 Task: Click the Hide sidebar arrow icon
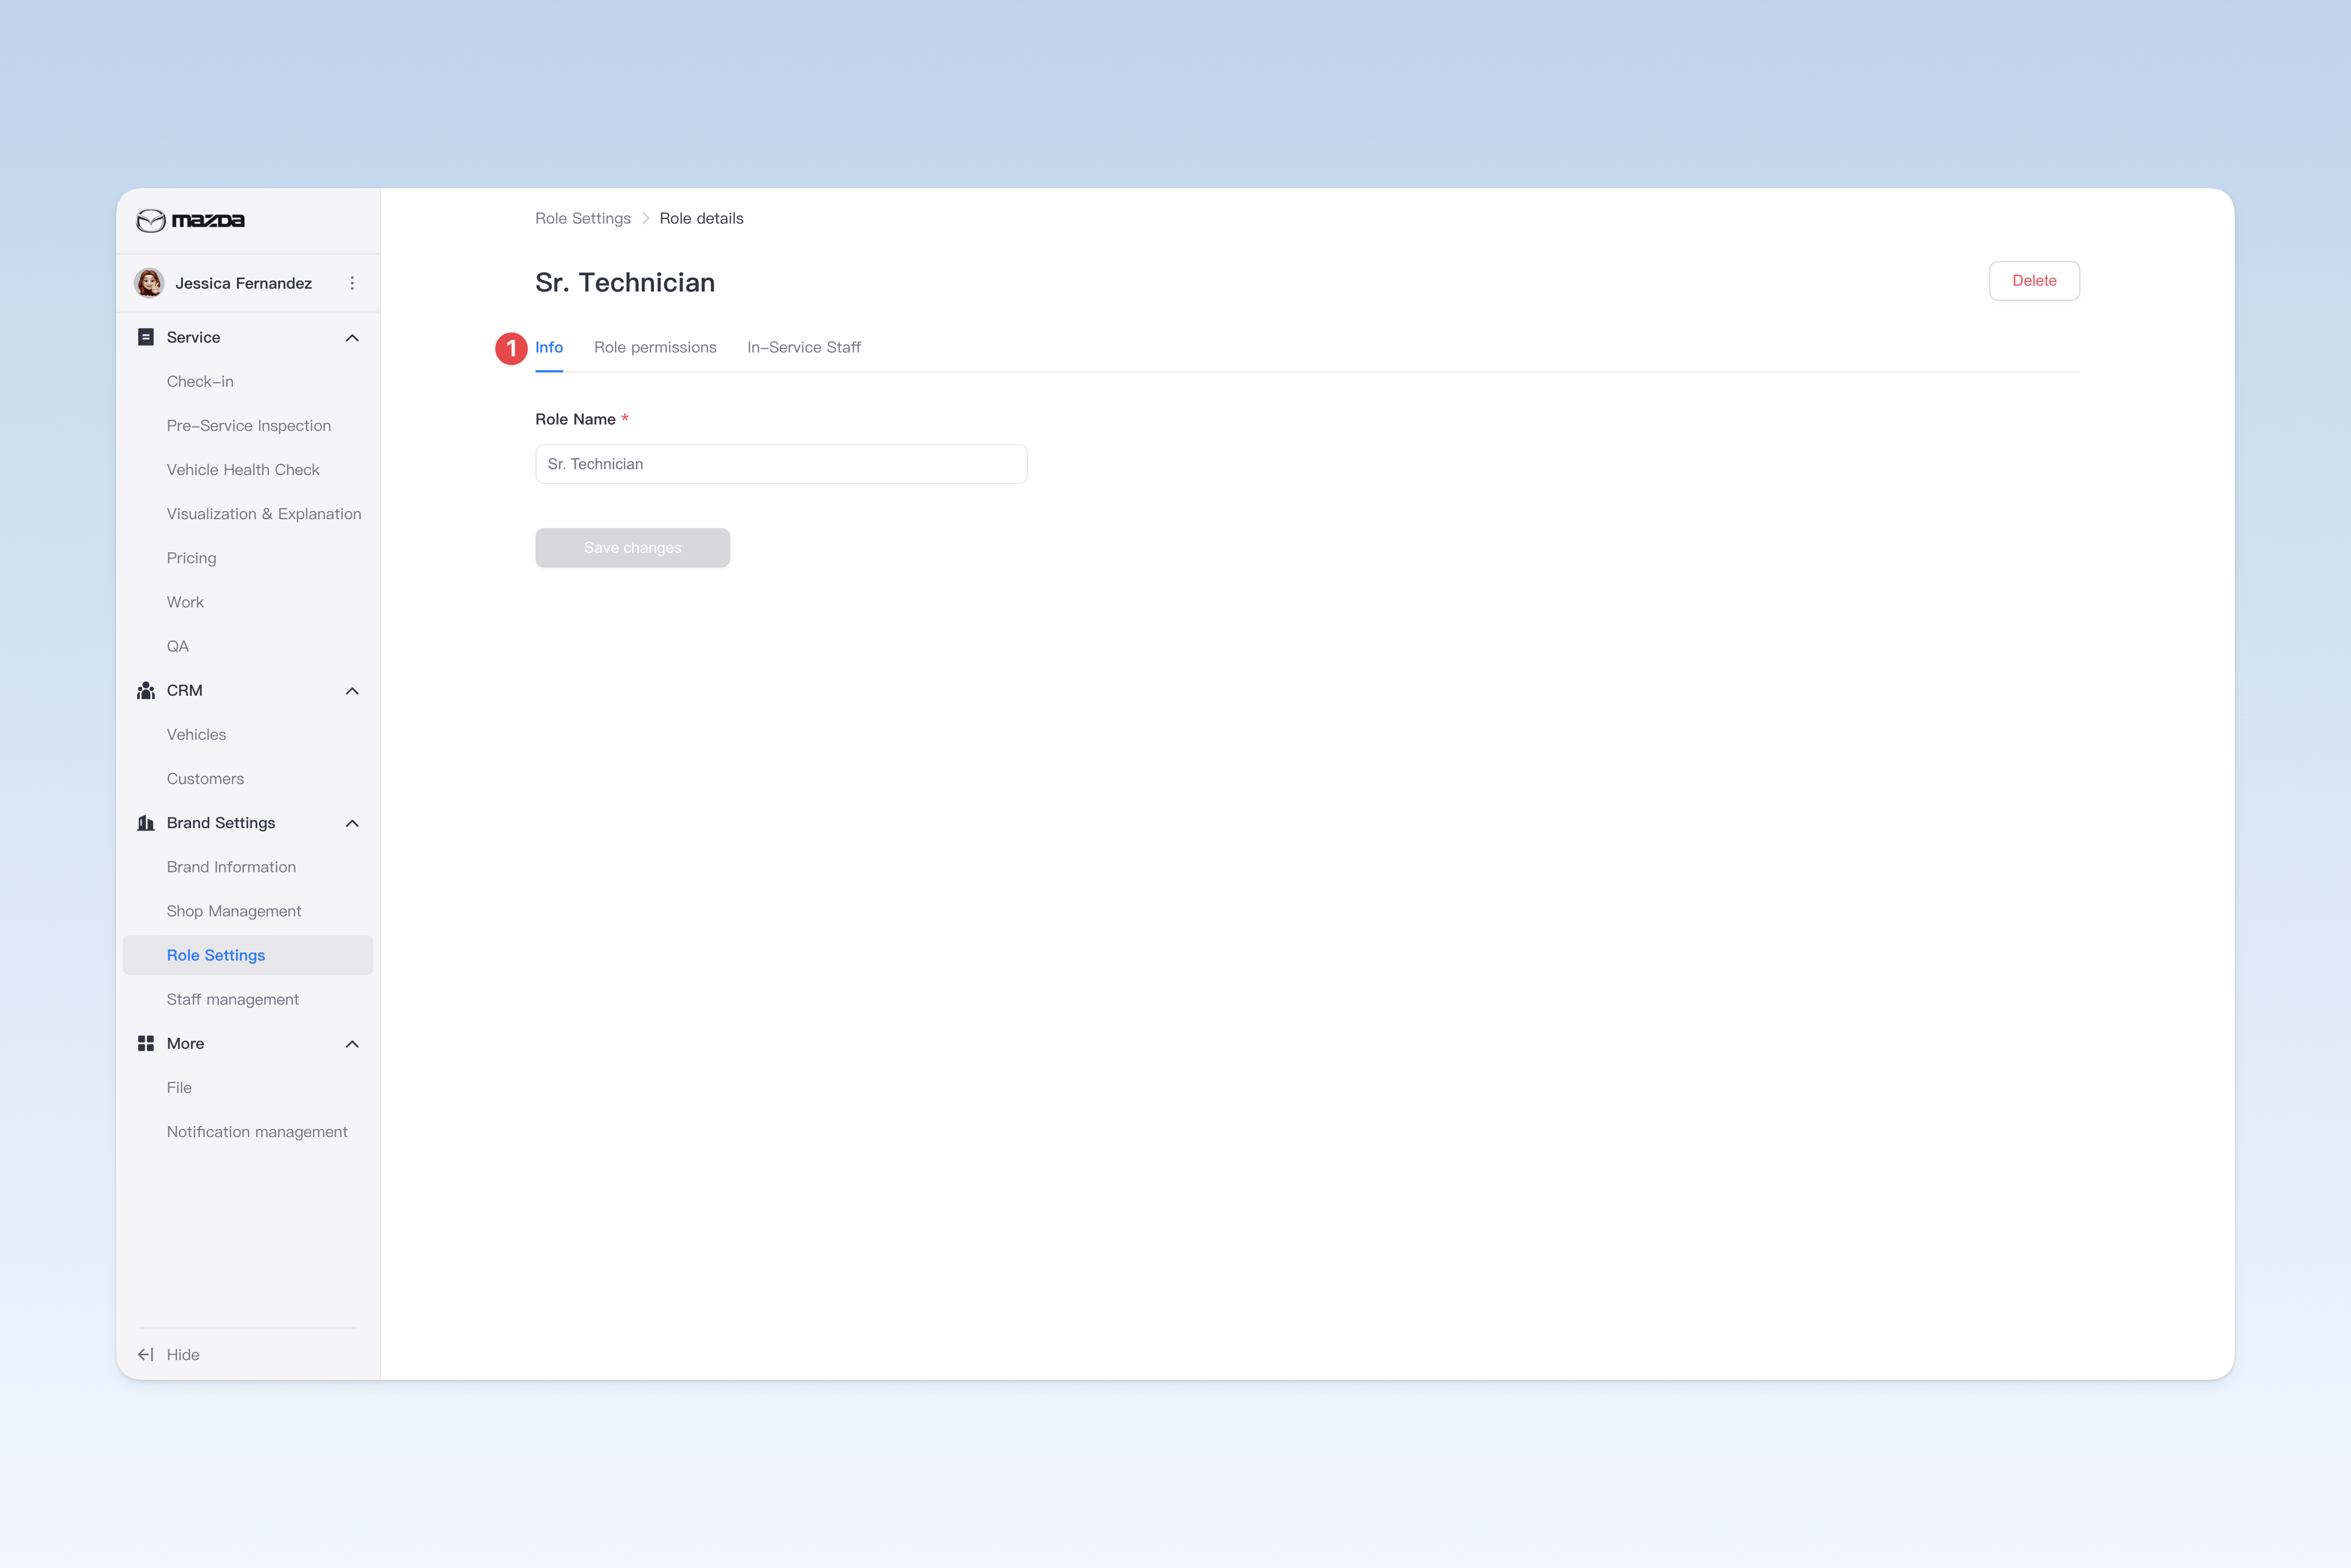point(146,1354)
